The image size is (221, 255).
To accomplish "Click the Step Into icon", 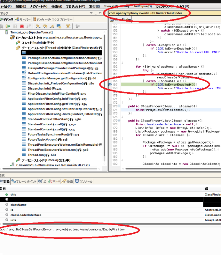I will [x=38, y=26].
